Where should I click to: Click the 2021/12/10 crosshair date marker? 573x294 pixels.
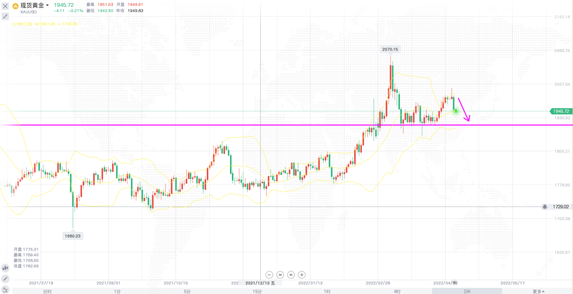pos(263,283)
